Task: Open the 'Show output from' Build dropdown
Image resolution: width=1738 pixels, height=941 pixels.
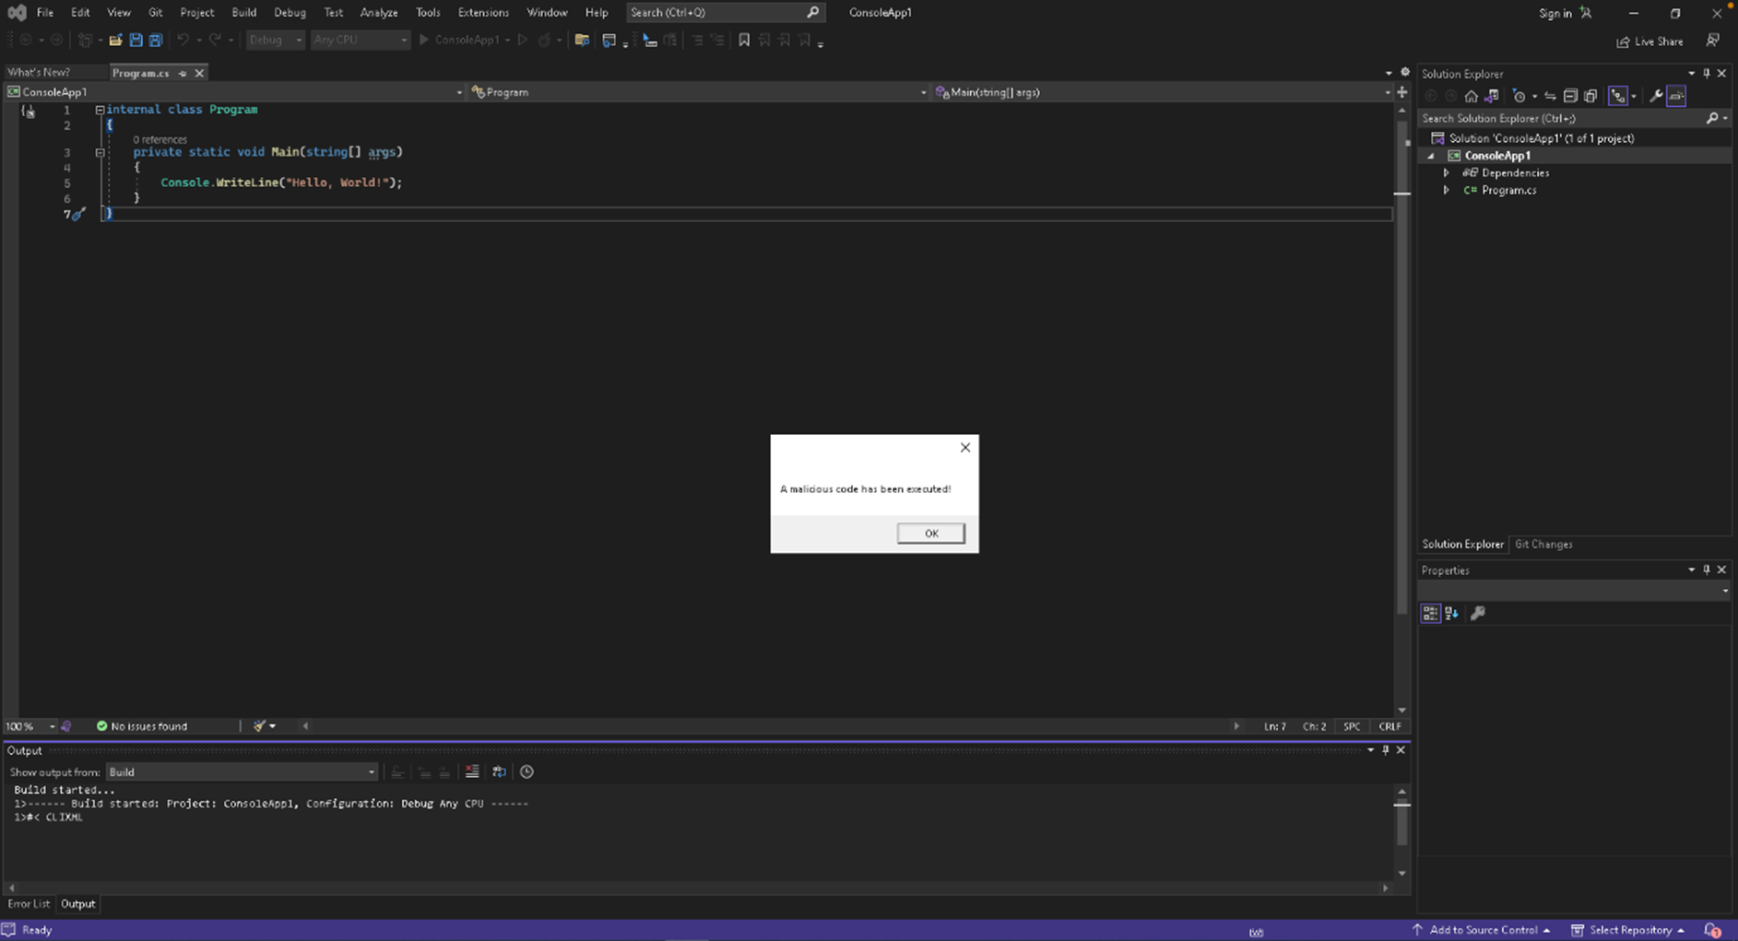Action: click(x=242, y=772)
